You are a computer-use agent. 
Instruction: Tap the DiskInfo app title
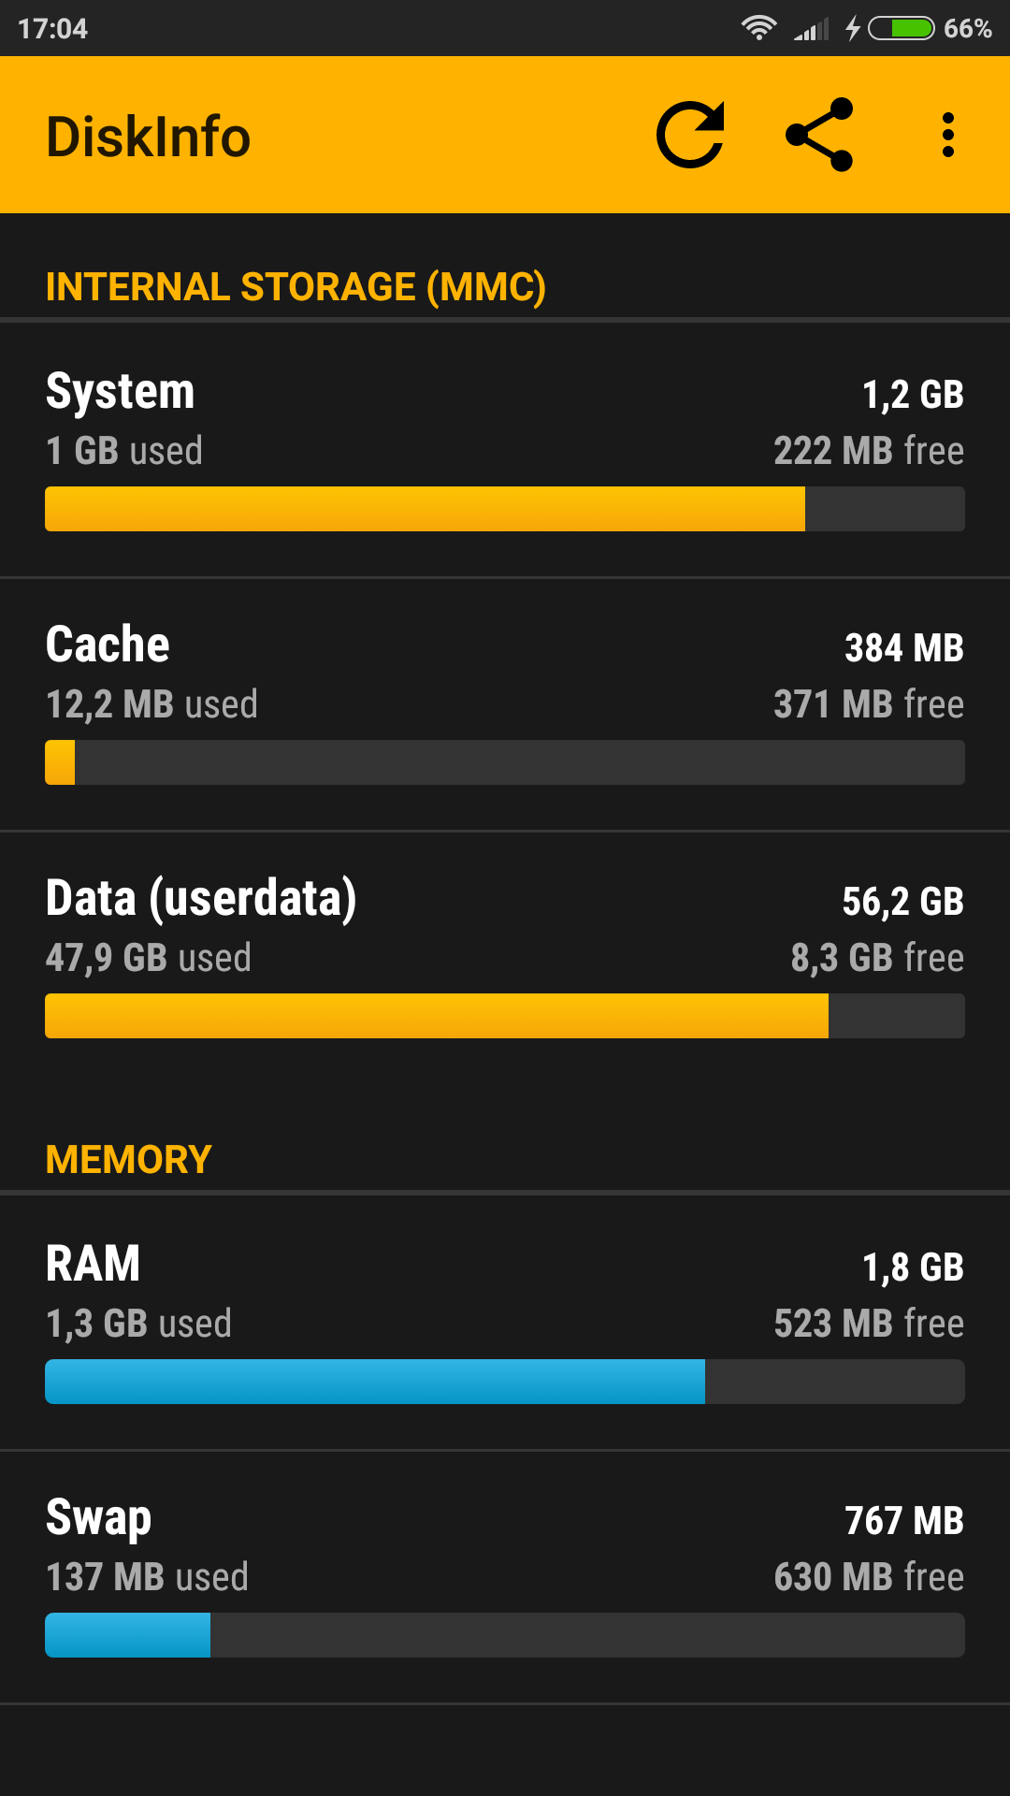click(x=149, y=137)
